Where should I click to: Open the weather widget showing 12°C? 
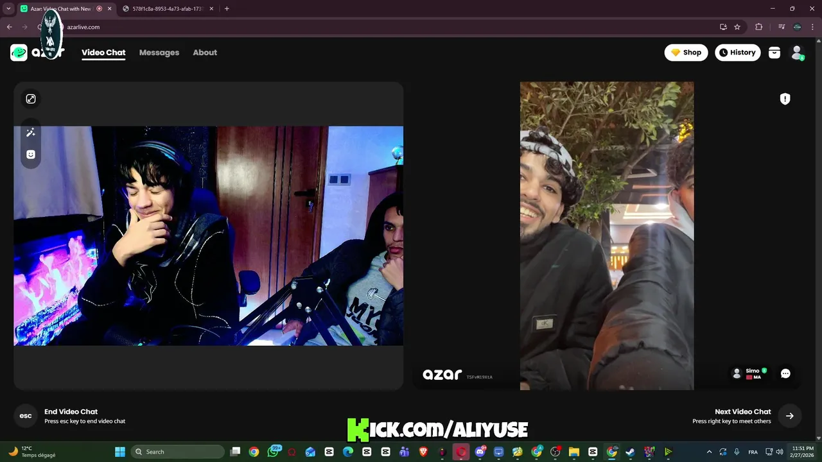click(32, 452)
